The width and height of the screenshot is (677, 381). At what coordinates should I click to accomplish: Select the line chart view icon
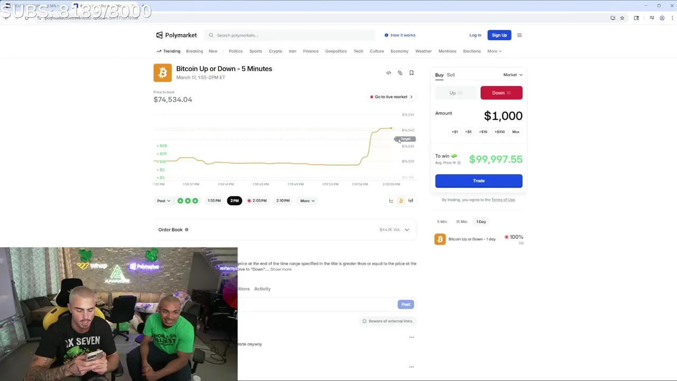(391, 201)
